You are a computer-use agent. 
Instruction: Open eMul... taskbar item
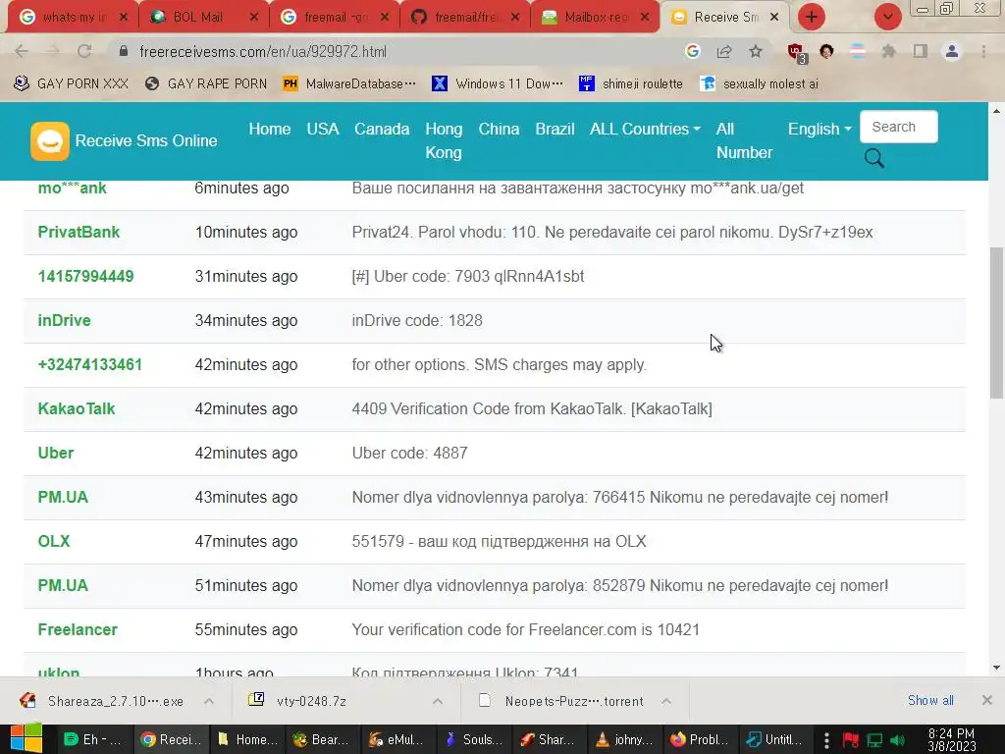pos(397,739)
